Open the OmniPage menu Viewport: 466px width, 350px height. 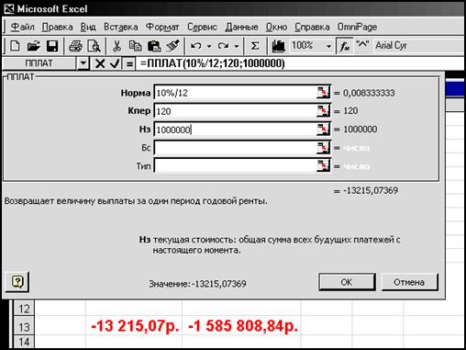pos(357,28)
